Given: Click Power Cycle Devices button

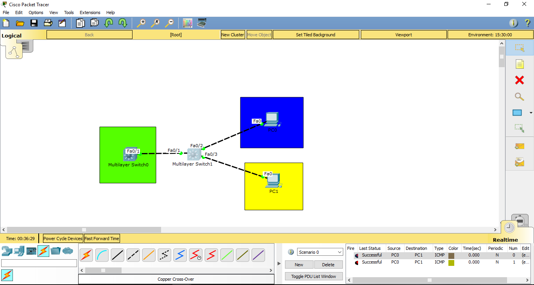Looking at the screenshot, I should [x=63, y=239].
